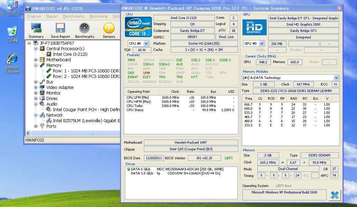Close the System Summary window
The image size is (357, 207).
tap(339, 8)
